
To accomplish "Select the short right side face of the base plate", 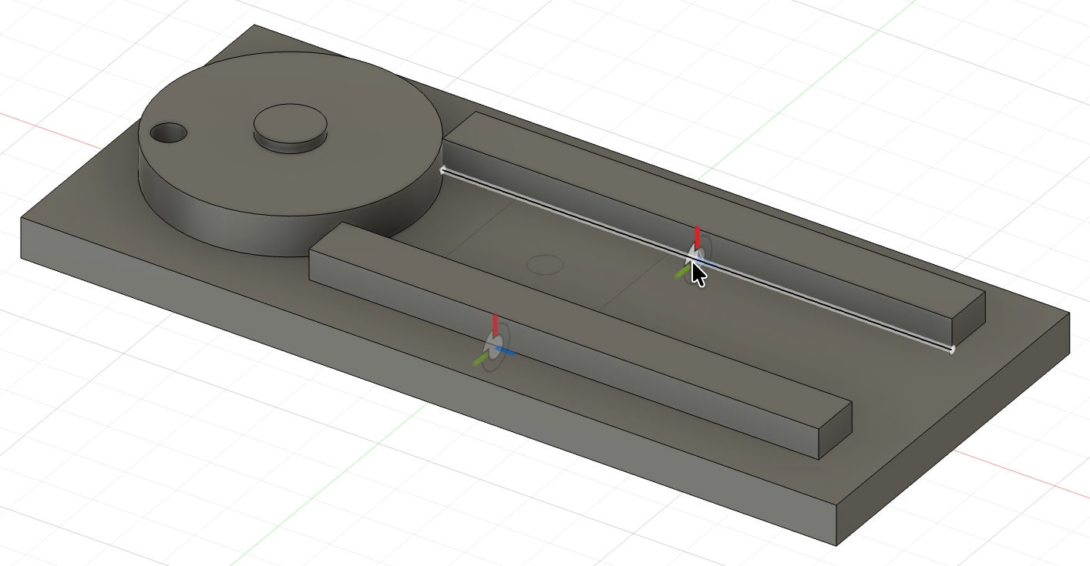I will pyautogui.click(x=954, y=429).
